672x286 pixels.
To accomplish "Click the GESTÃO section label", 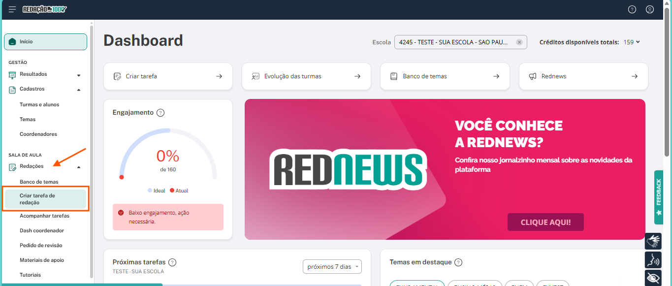I will [18, 63].
